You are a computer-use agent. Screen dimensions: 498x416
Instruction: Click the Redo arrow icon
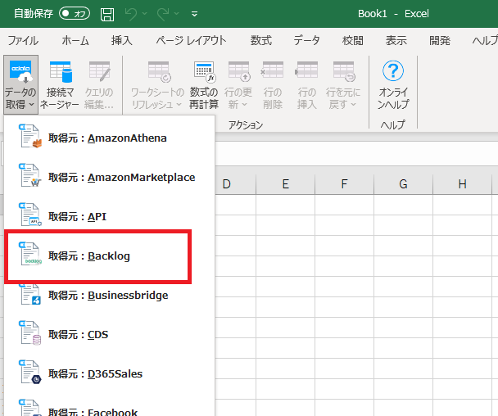coord(163,14)
